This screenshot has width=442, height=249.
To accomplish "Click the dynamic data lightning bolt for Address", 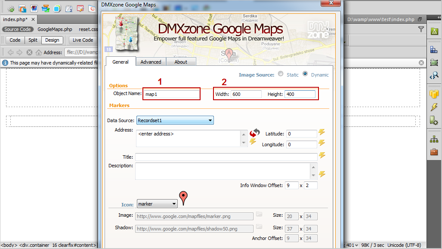I will (x=253, y=141).
